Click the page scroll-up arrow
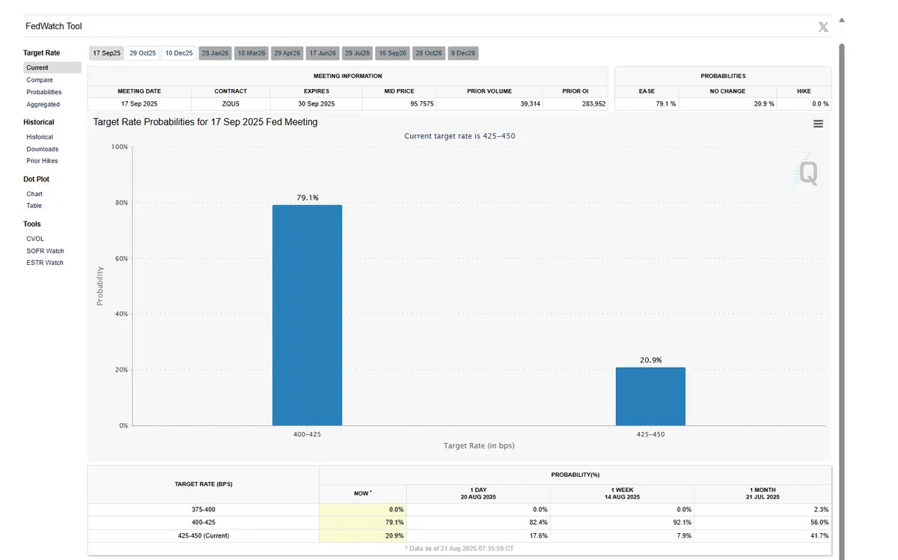The height and width of the screenshot is (560, 898). point(842,20)
